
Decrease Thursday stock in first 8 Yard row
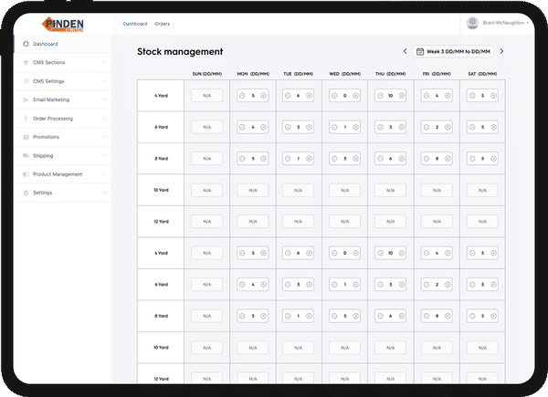click(380, 159)
